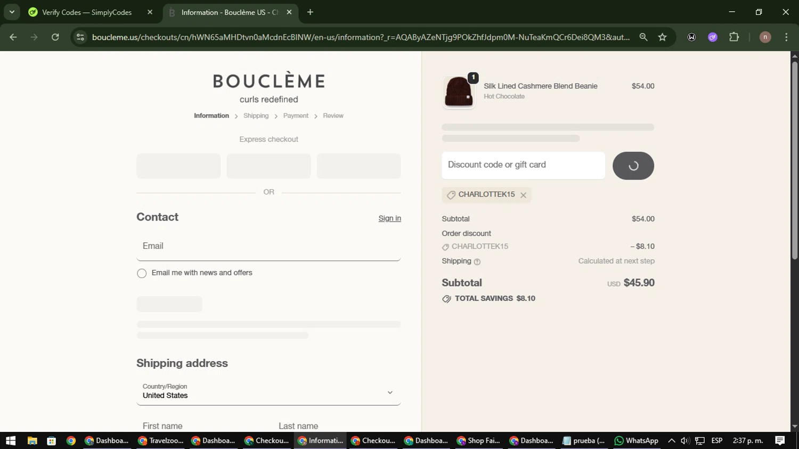Open the purple extension icon in toolbar
The width and height of the screenshot is (799, 449).
tap(713, 37)
